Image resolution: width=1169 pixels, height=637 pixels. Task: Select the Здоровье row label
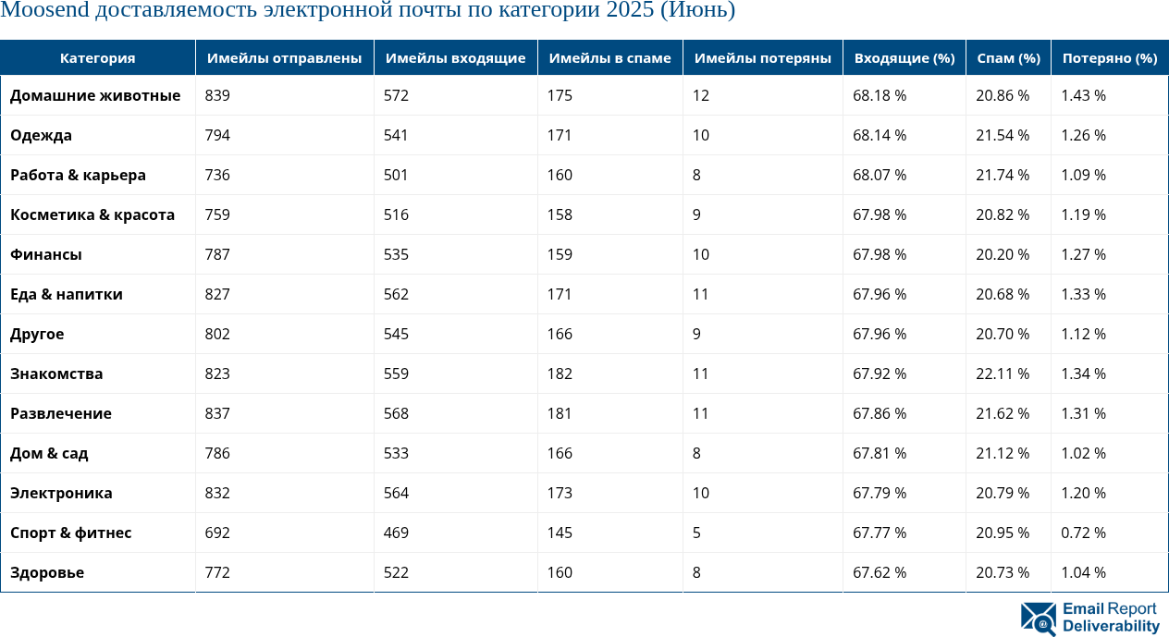point(47,572)
